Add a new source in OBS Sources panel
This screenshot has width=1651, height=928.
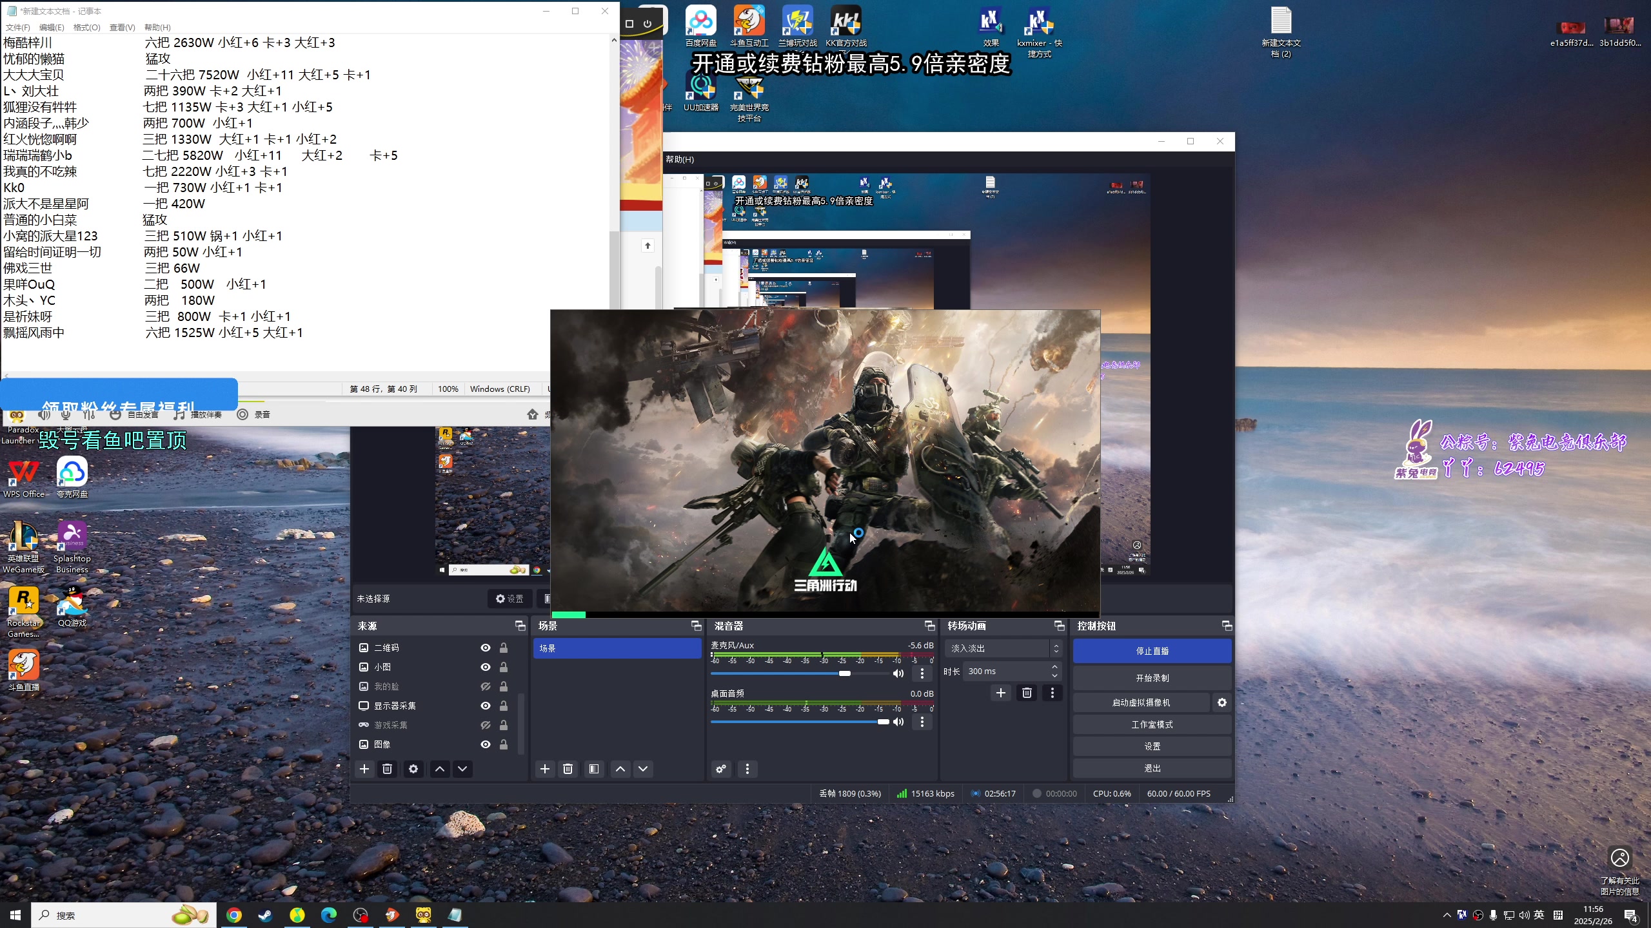click(364, 769)
